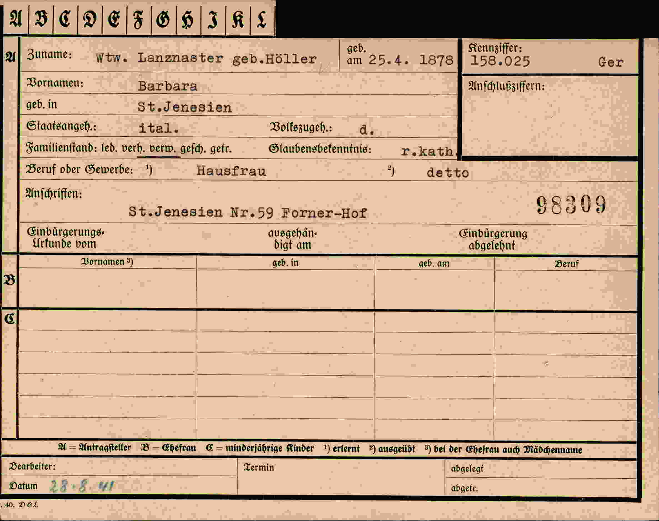Viewport: 659px width, 521px height.
Task: Click the 'Wtw.' prefix before the surname
Action: coord(111,58)
